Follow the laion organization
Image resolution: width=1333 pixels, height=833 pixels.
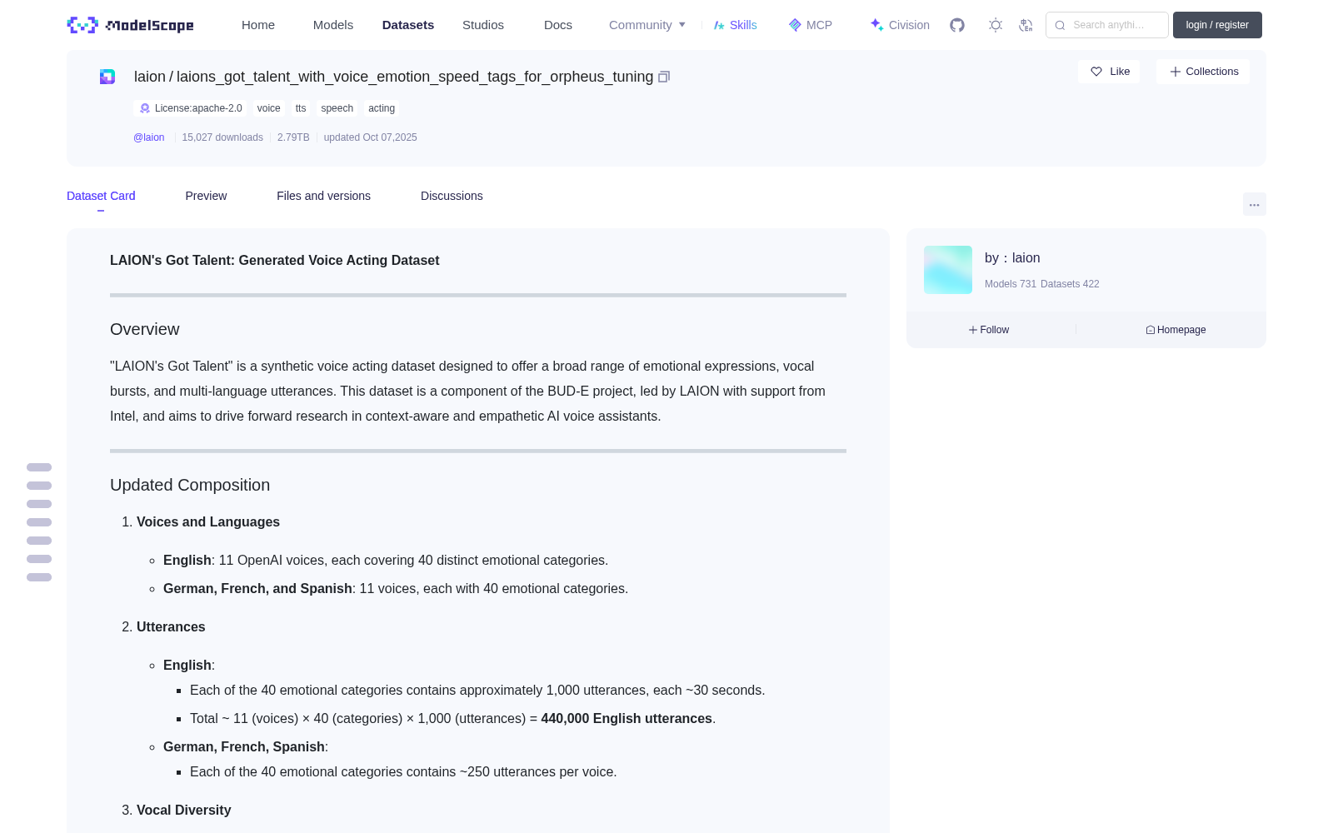click(x=989, y=330)
